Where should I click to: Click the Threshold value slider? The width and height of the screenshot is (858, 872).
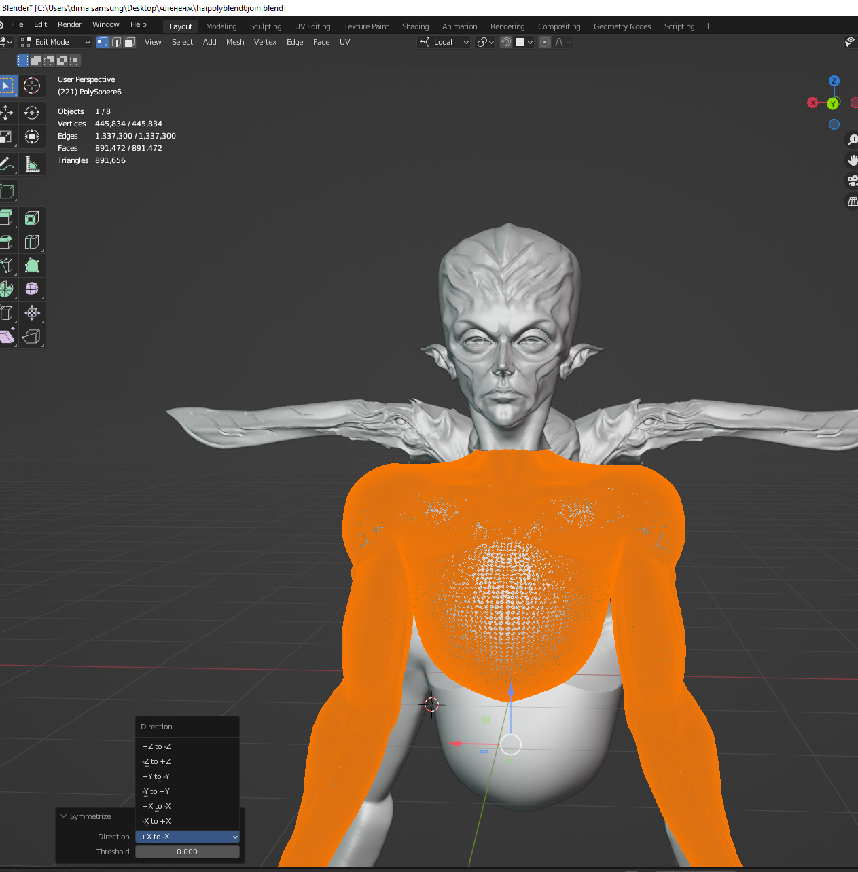pos(187,852)
